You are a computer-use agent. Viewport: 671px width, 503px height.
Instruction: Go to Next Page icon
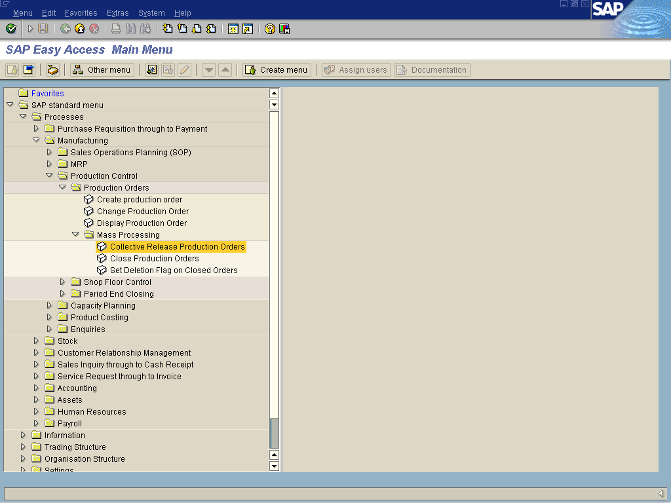(x=197, y=29)
